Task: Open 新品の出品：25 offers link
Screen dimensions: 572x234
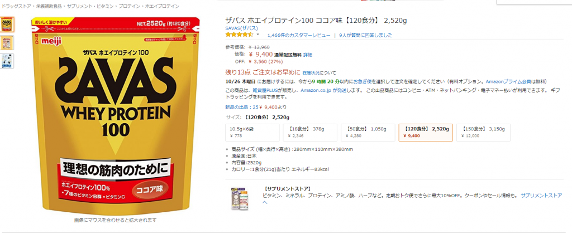Action: (x=241, y=107)
